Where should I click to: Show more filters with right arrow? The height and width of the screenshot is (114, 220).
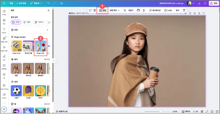click(x=49, y=69)
